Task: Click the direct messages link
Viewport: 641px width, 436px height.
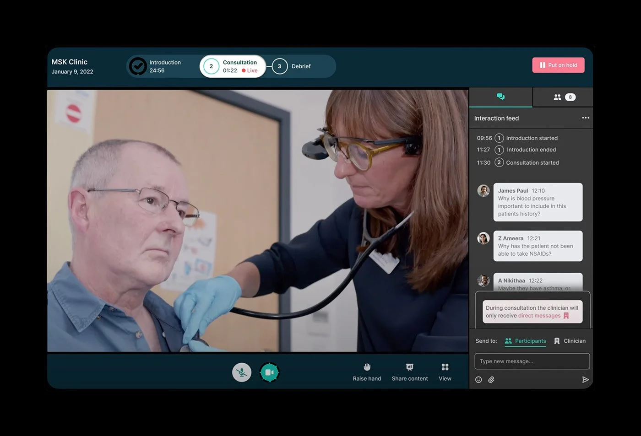Action: [539, 316]
